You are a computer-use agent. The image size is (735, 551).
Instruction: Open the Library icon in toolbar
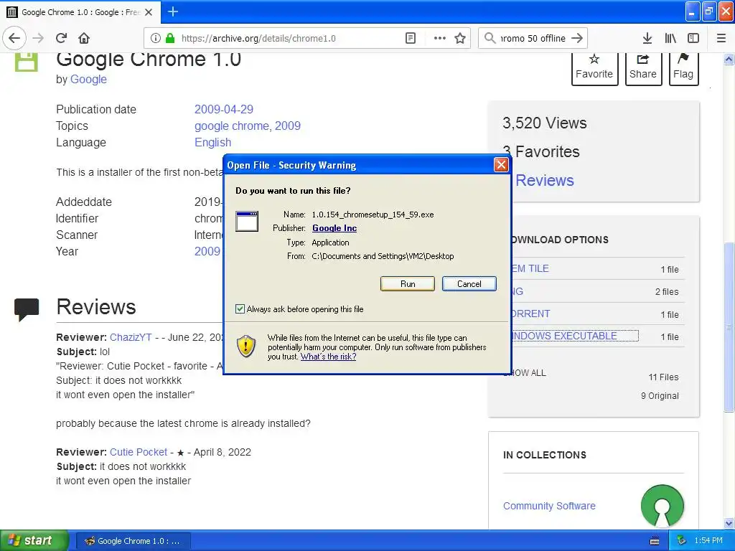coord(670,39)
